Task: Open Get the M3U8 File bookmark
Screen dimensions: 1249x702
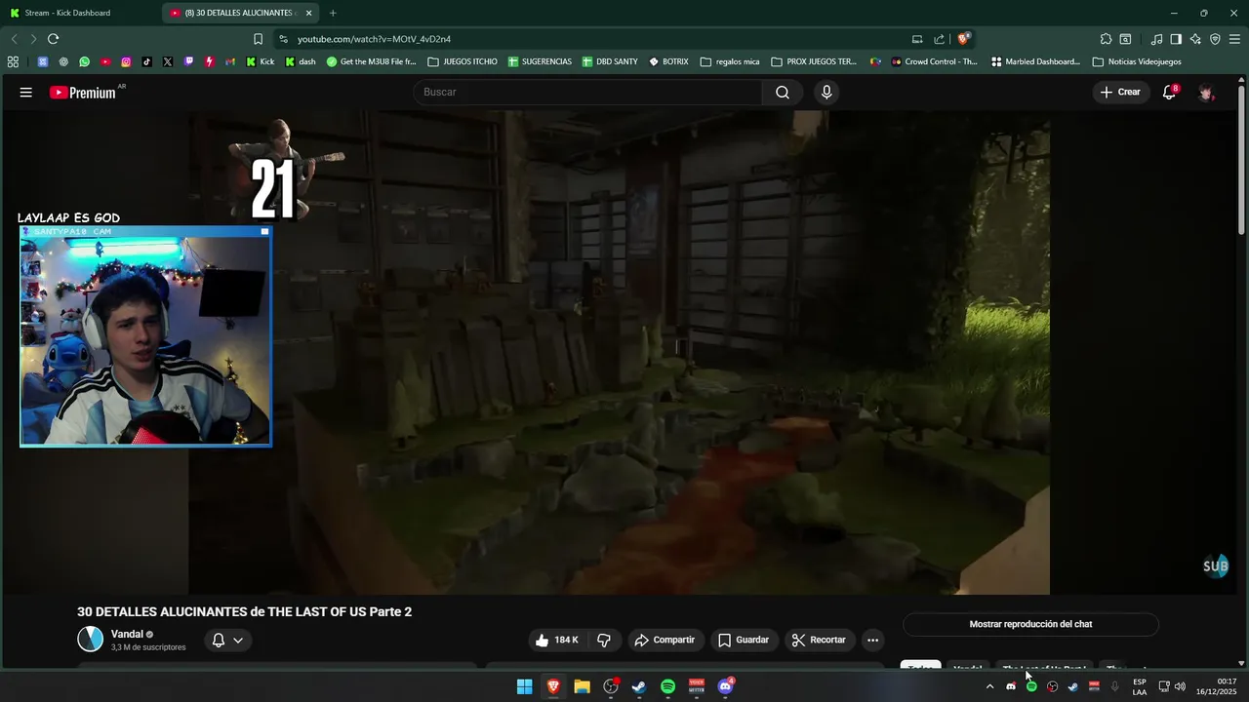Action: point(372,61)
